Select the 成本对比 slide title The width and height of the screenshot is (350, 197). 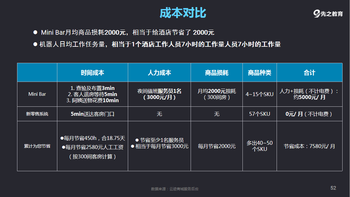tap(183, 13)
